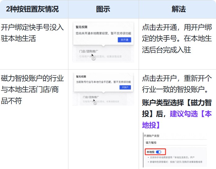This screenshot has width=216, height=169.
Task: Click 暂无权限 title in the second popup
Action: [x=81, y=77]
